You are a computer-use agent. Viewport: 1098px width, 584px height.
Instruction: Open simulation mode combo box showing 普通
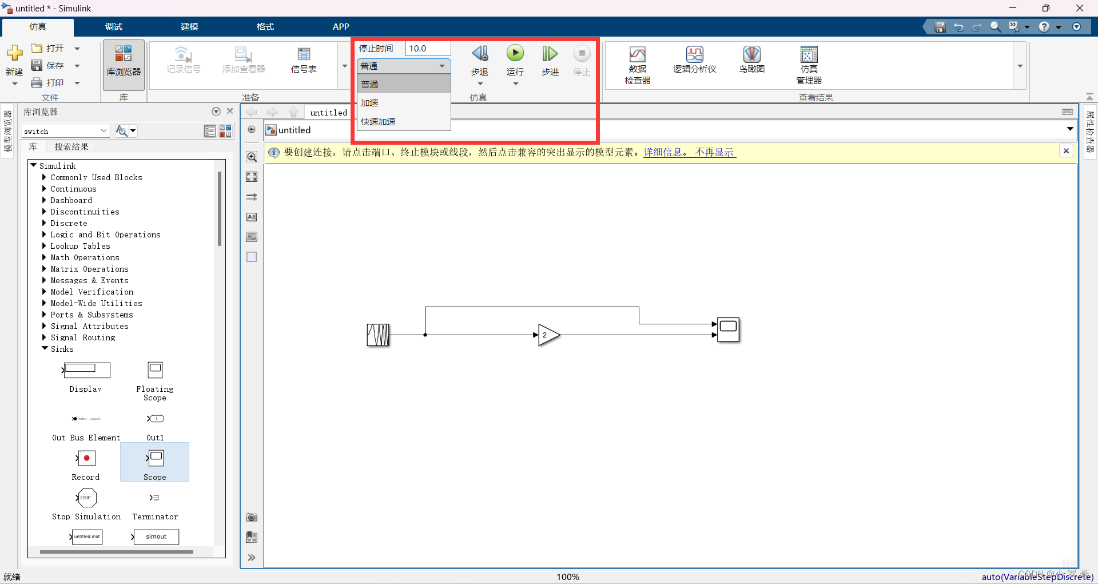click(404, 66)
